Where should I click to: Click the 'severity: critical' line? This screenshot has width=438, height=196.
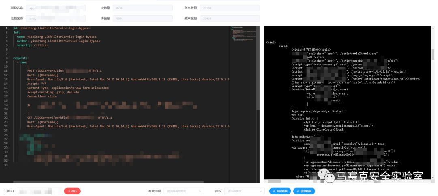[32, 45]
